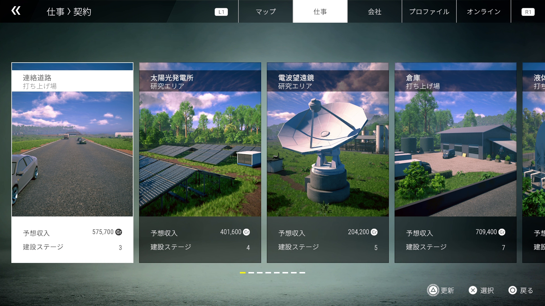Choose the 太陽光発電所 solar plant contract

(200, 162)
